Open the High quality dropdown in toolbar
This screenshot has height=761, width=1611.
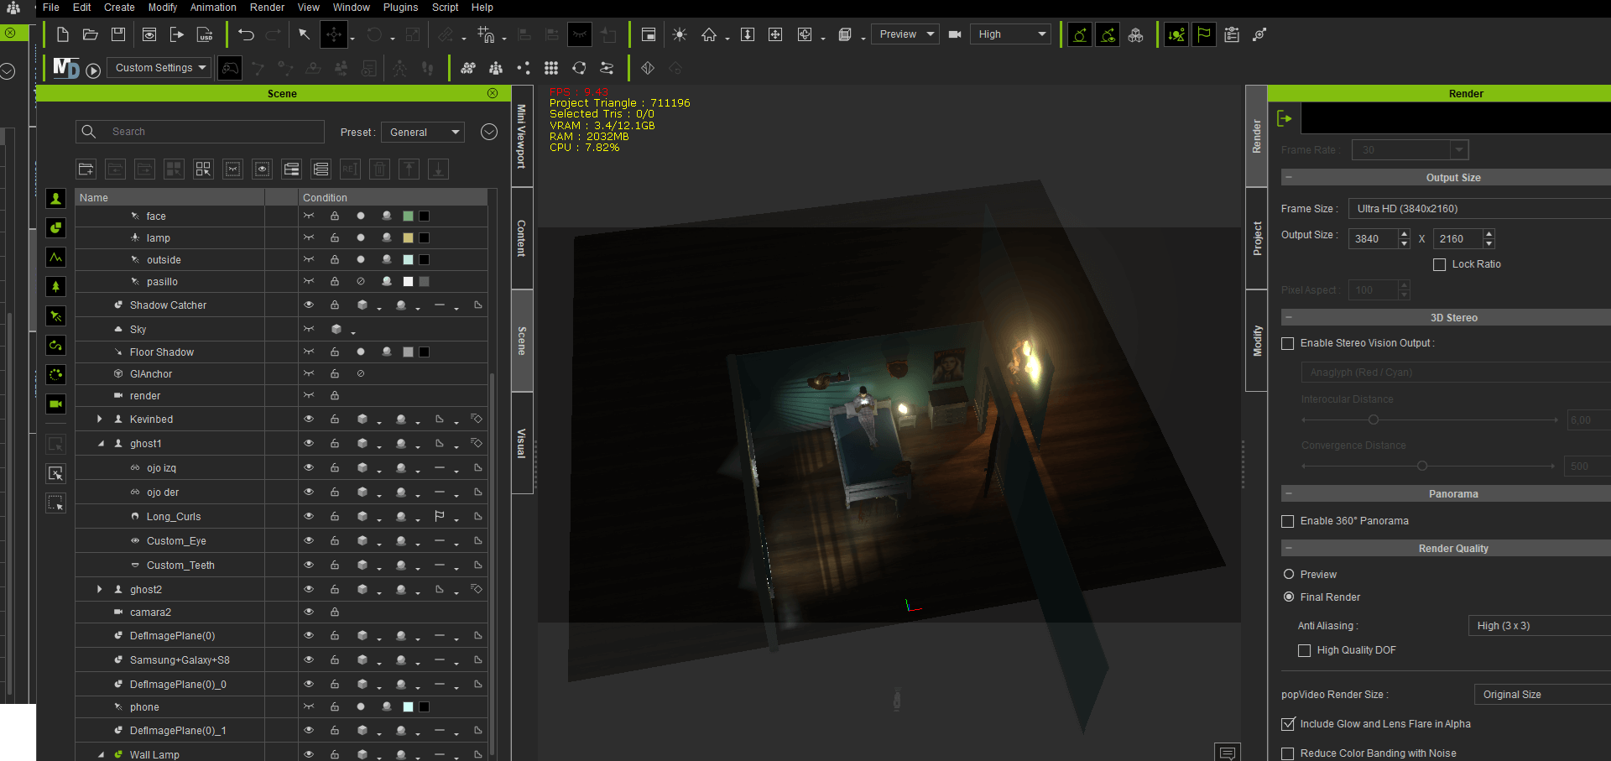[1010, 34]
